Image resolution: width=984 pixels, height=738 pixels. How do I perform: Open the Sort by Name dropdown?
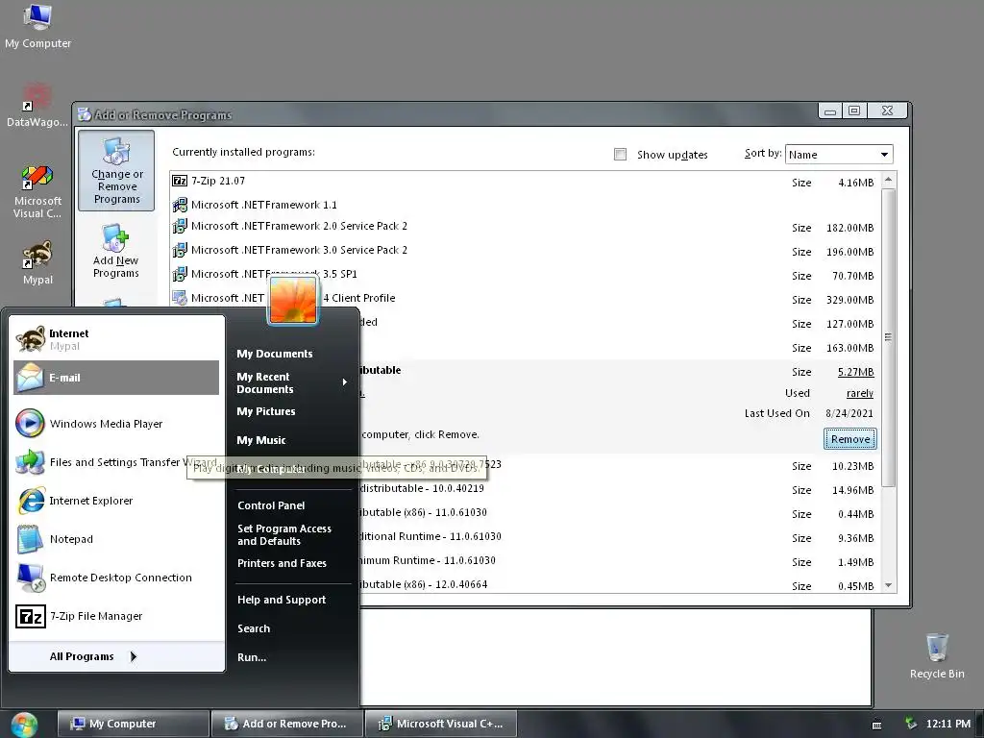point(838,155)
